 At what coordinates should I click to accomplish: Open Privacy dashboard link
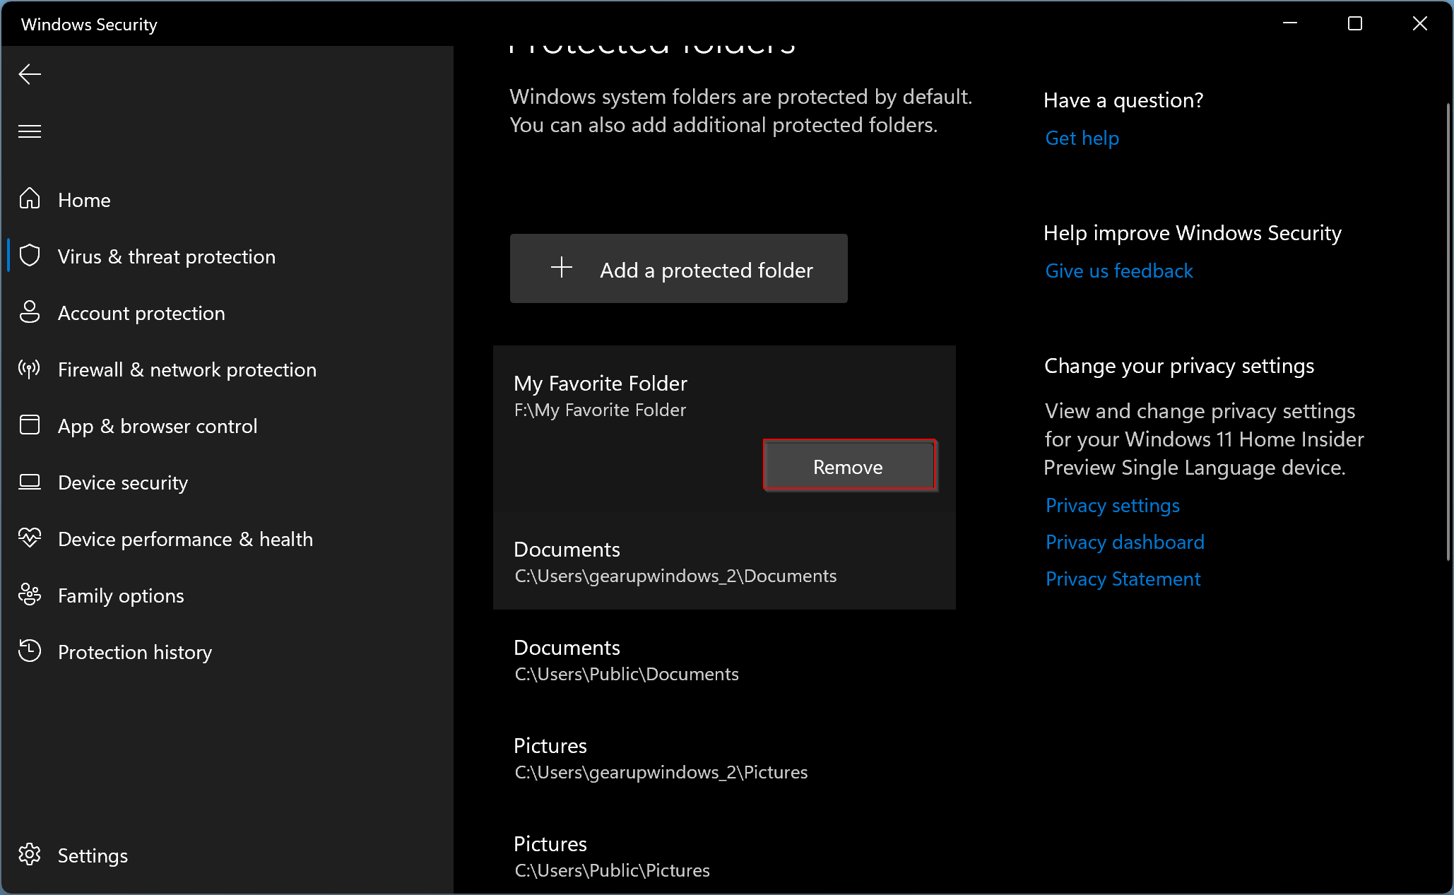click(x=1125, y=543)
